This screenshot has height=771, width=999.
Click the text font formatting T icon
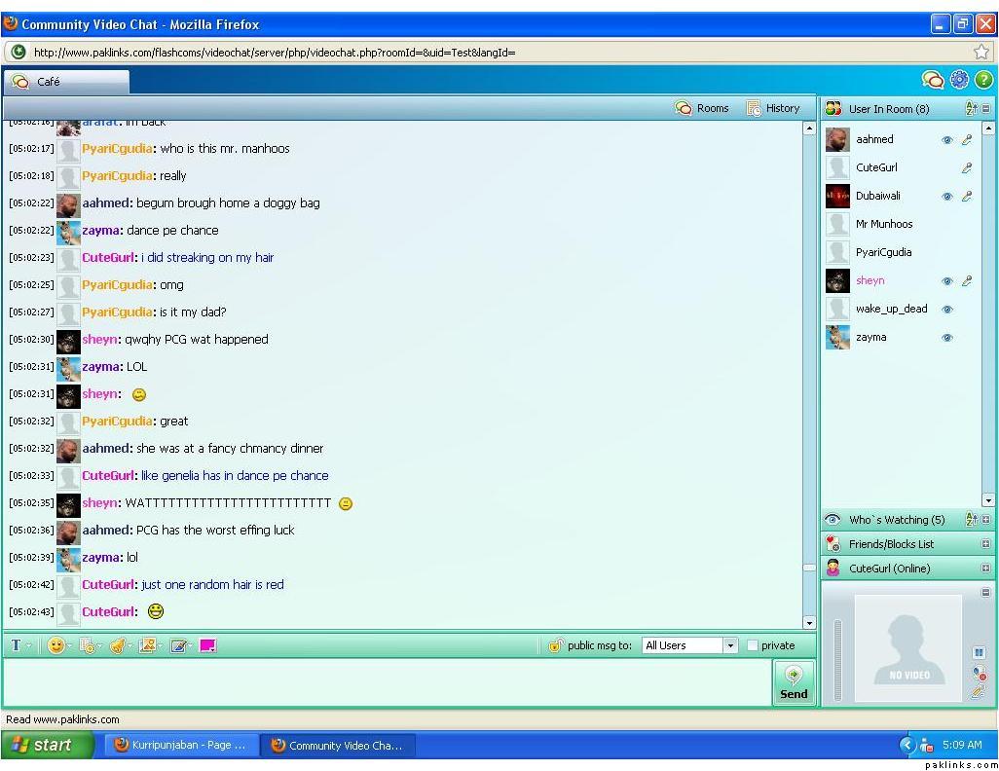pyautogui.click(x=16, y=645)
